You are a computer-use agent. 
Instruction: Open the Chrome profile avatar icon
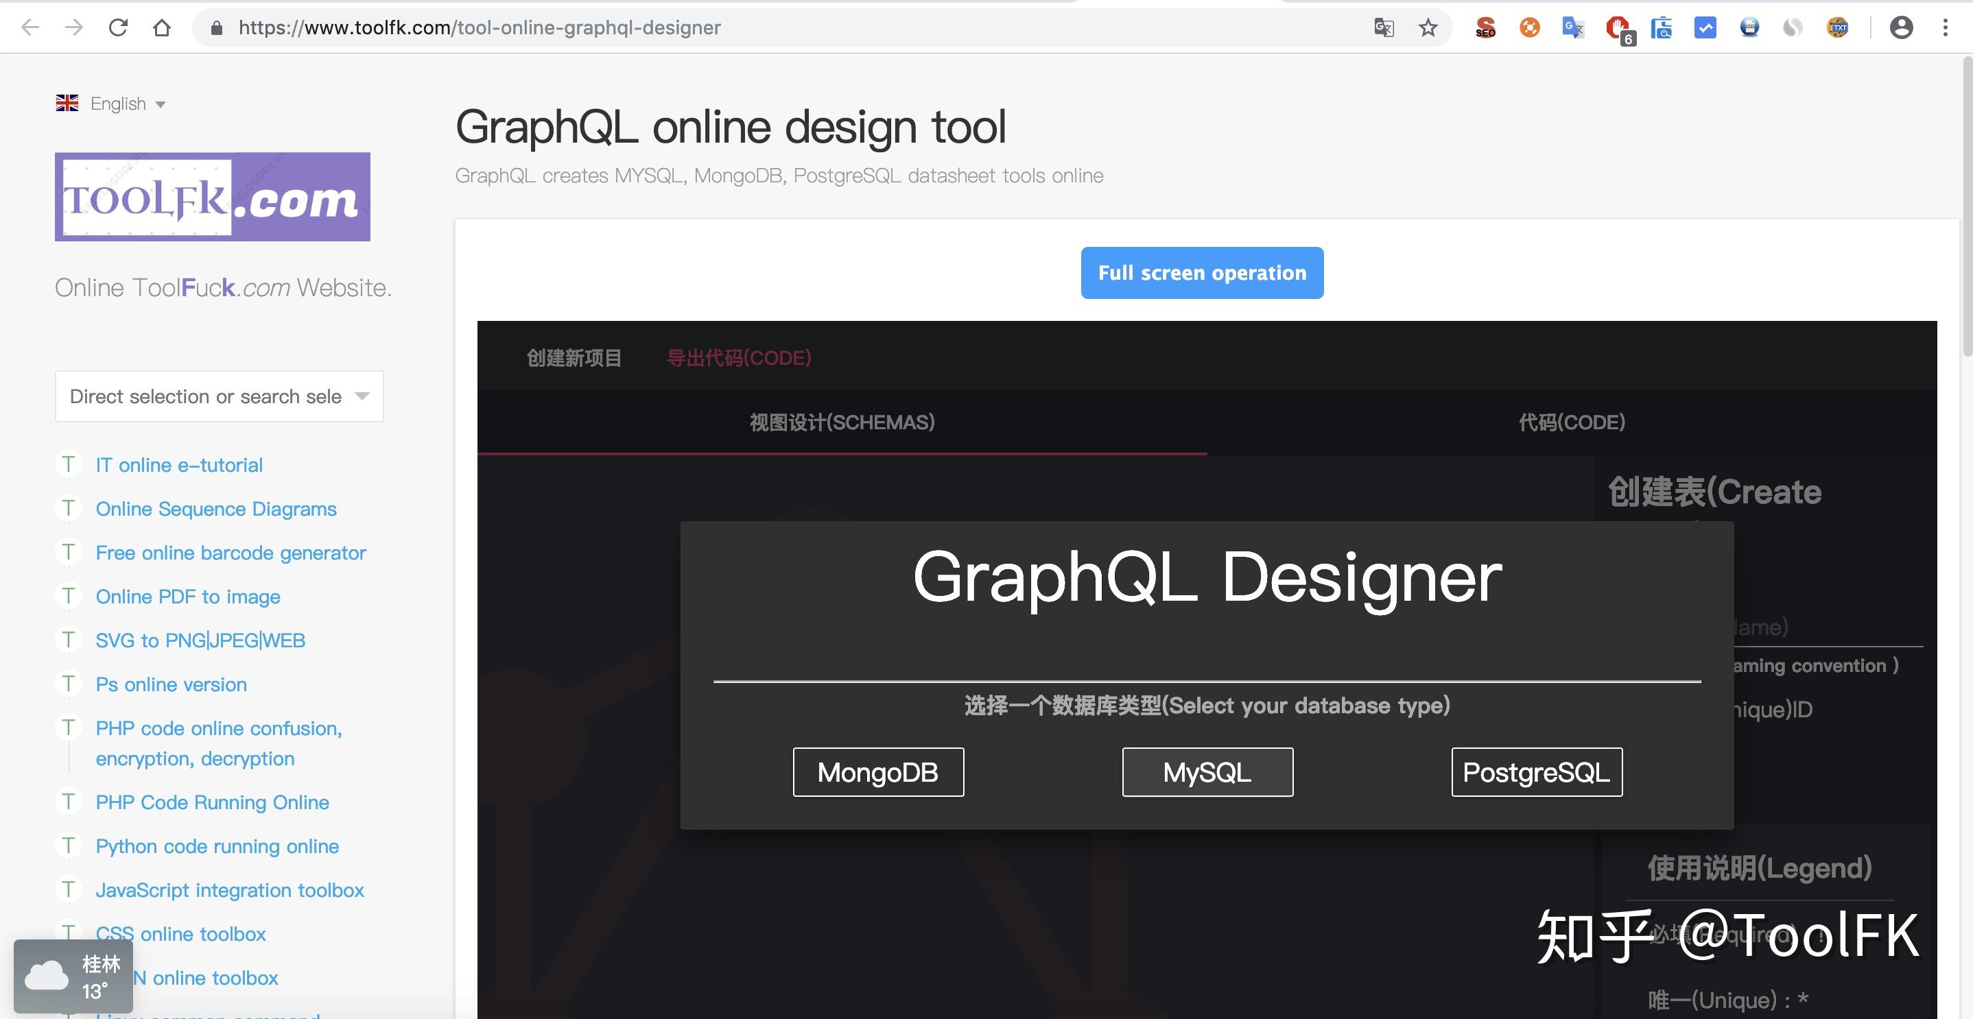click(x=1901, y=28)
